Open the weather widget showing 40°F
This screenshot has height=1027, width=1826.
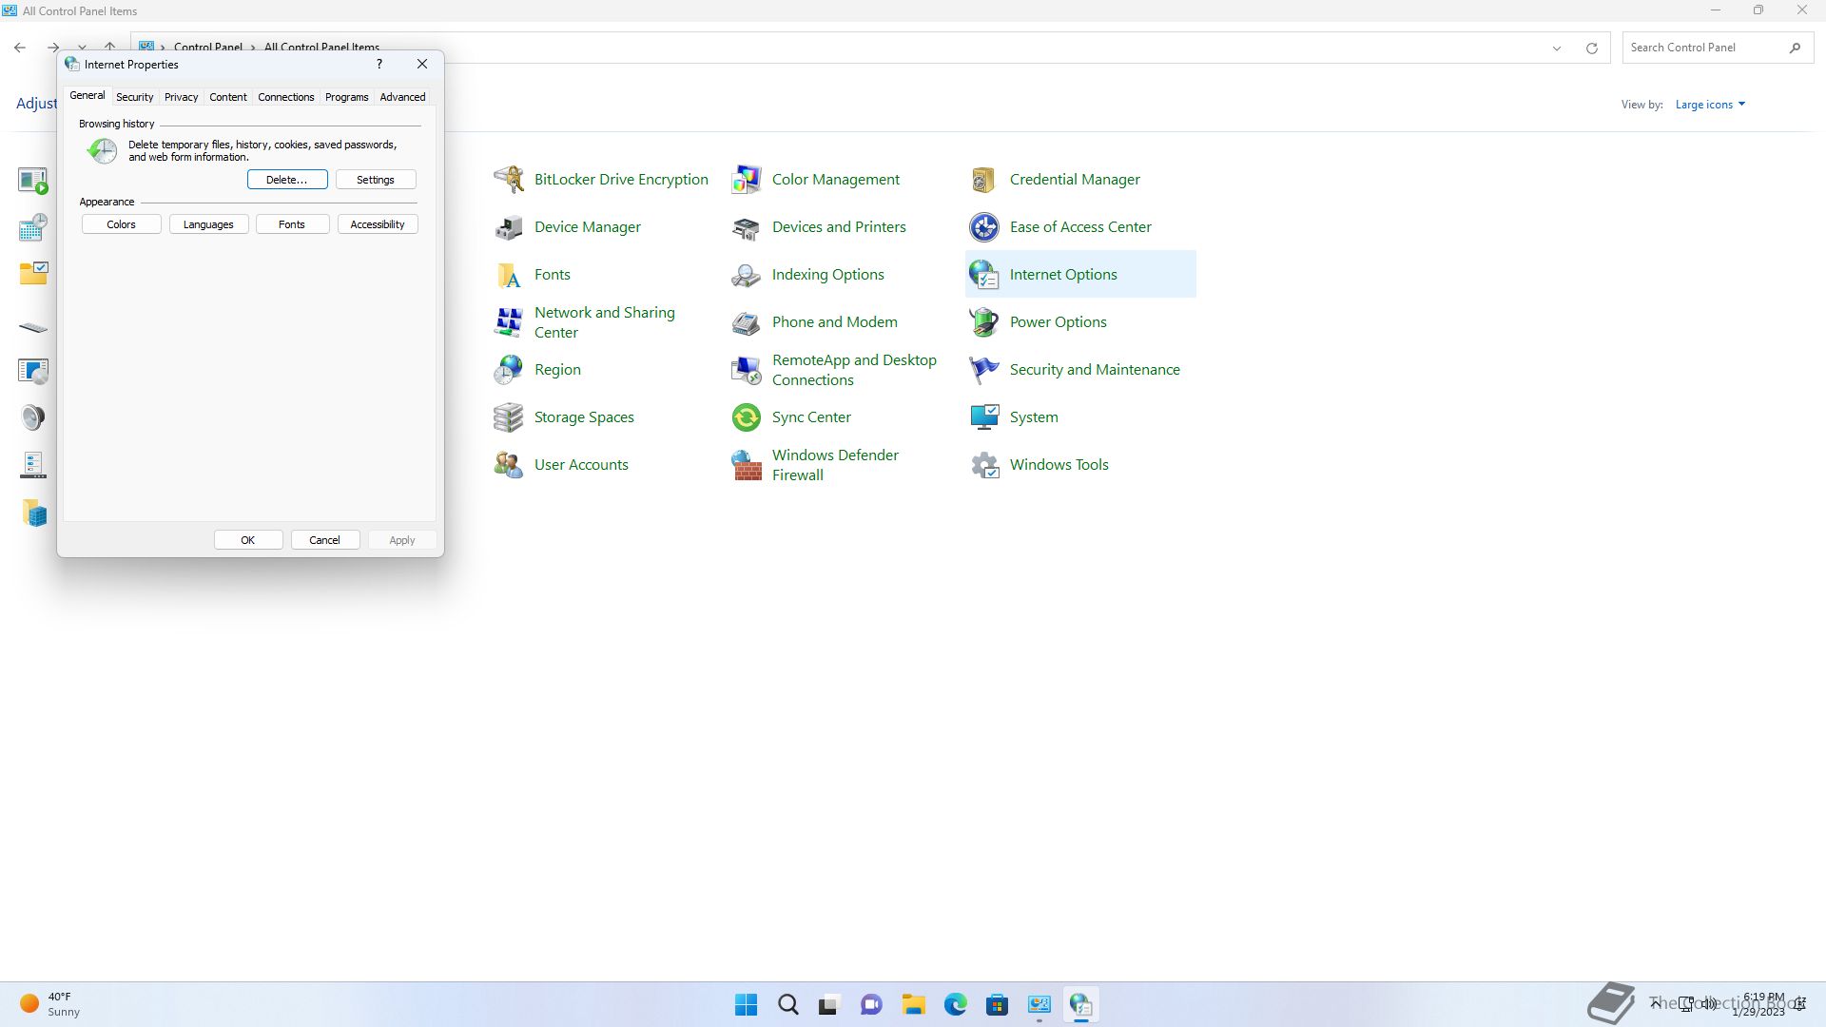point(49,1004)
